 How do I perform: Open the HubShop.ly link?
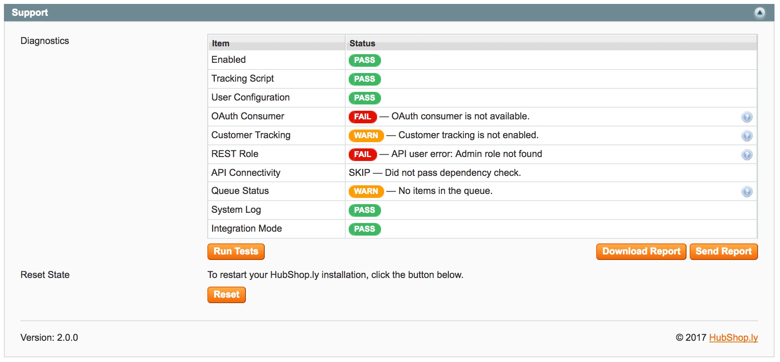click(733, 338)
